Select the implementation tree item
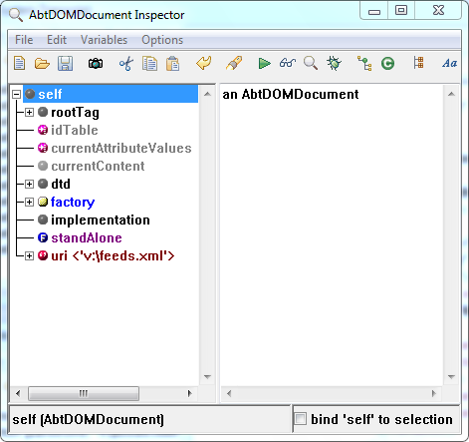Viewport: 469px width, 442px height. [101, 220]
